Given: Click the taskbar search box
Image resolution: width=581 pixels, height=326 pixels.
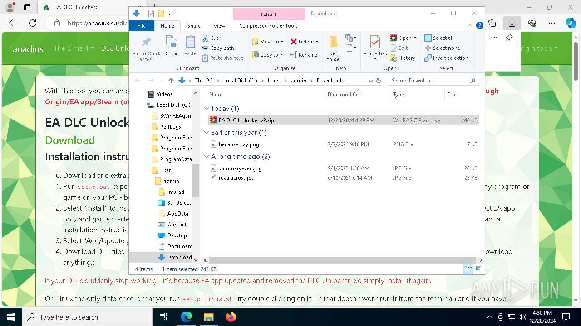Looking at the screenshot, I should click(x=87, y=317).
